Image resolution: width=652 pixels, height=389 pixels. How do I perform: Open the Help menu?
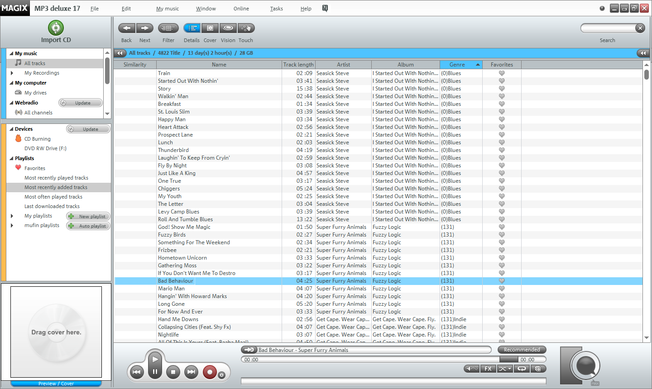tap(306, 9)
